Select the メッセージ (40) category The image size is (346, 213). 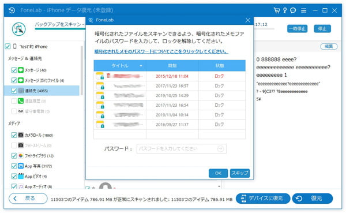[x=36, y=70]
